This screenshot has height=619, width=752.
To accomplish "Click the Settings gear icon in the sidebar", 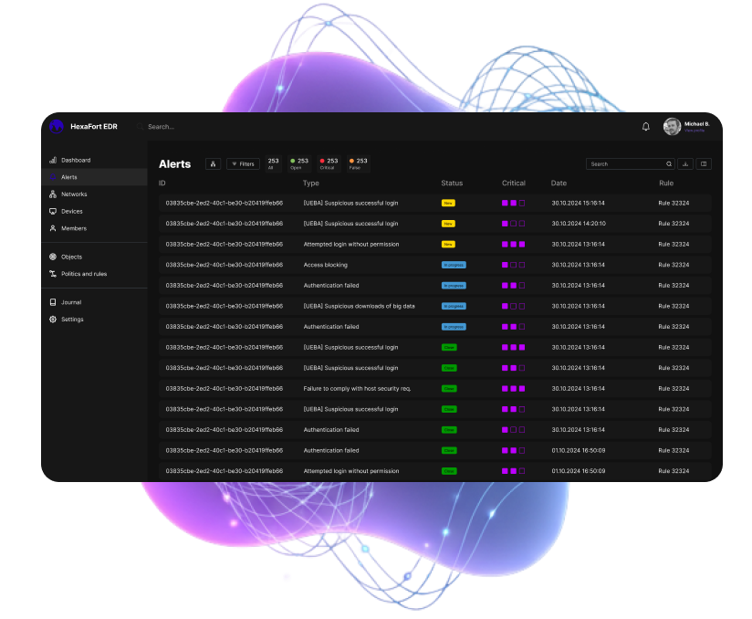I will [53, 320].
